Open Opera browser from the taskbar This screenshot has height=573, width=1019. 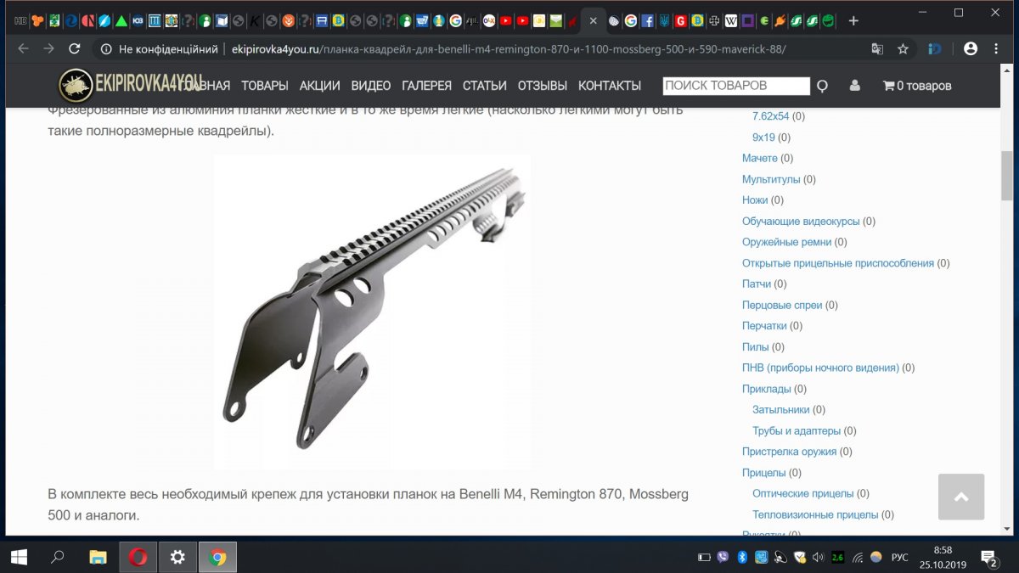(138, 557)
